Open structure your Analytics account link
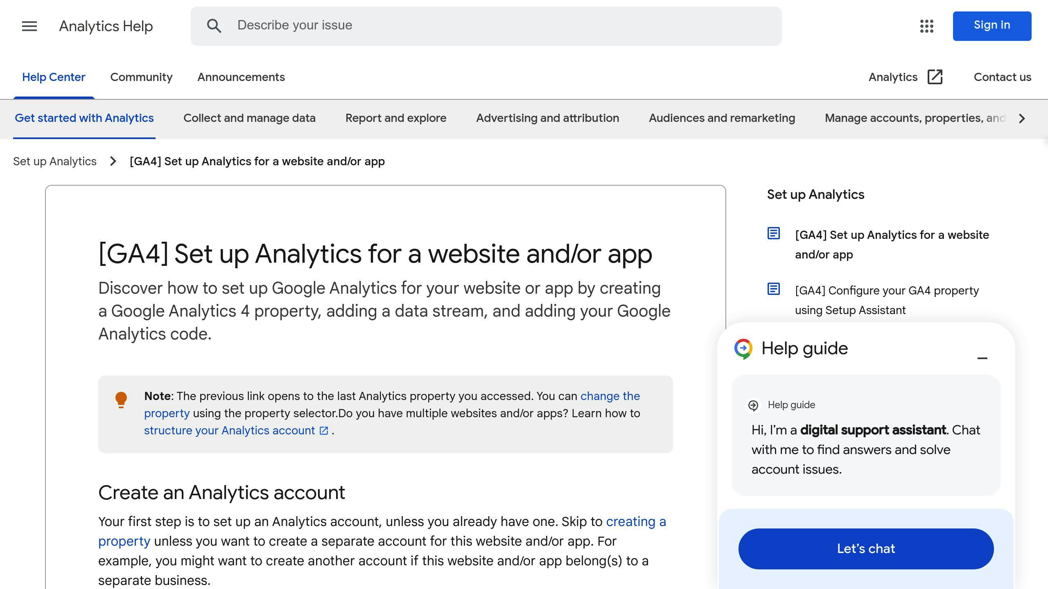 coord(229,430)
